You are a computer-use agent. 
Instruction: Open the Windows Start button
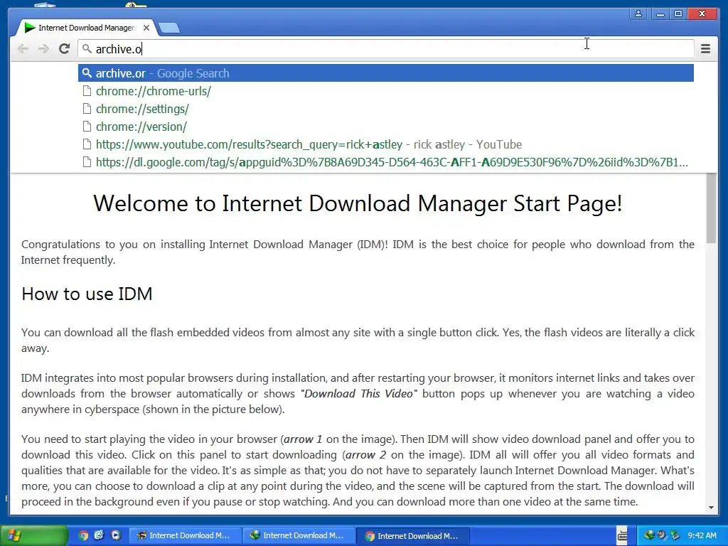coord(33,535)
